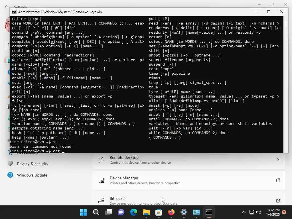Click 'wait [-fn] [-p var] [id ...]' line
The image size is (292, 219).
[x=181, y=128]
